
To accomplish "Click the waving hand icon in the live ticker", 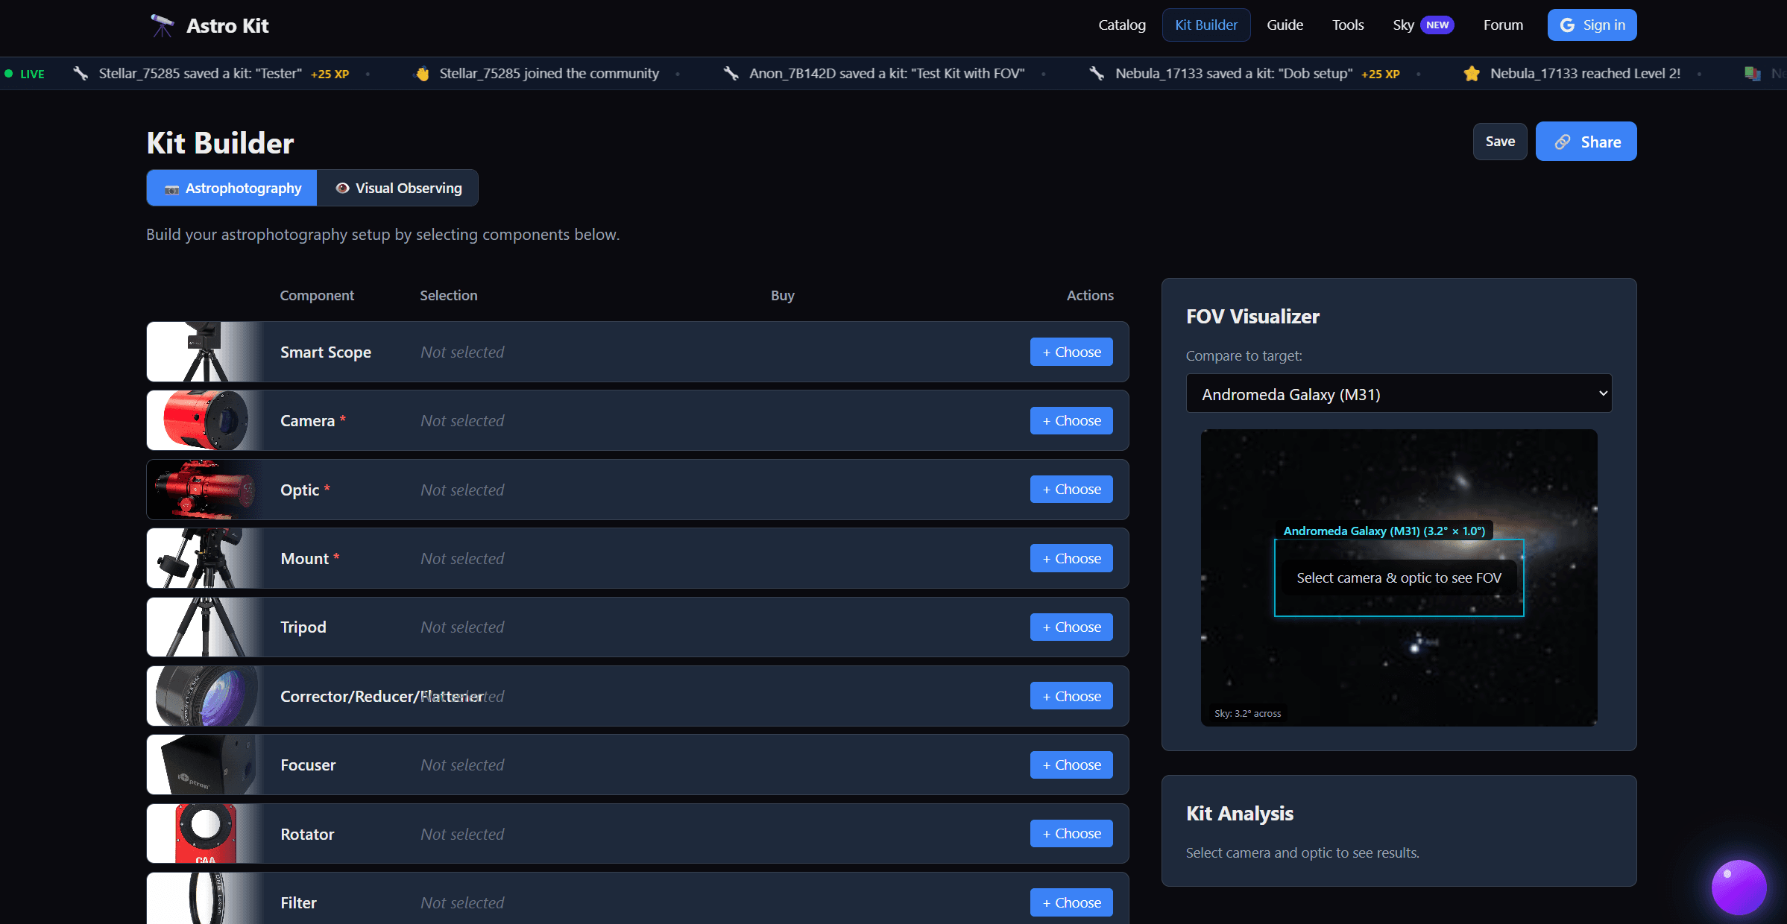I will coord(422,73).
